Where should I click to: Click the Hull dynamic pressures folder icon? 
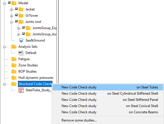pos(14,78)
